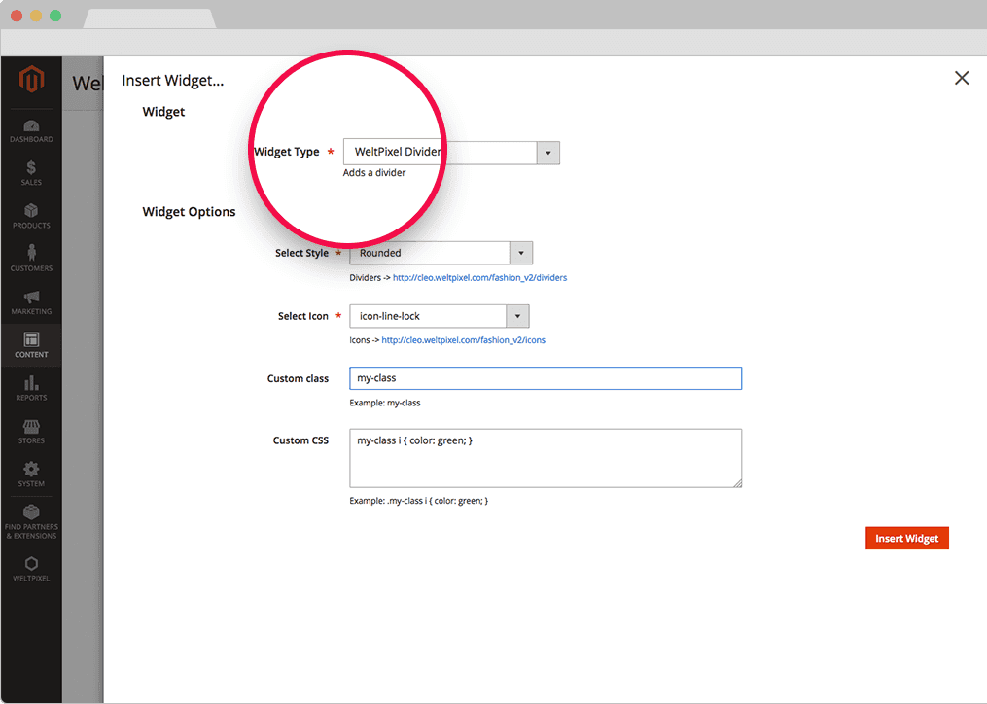Follow the fashion_v2/dividers link
This screenshot has height=704, width=987.
tap(479, 278)
